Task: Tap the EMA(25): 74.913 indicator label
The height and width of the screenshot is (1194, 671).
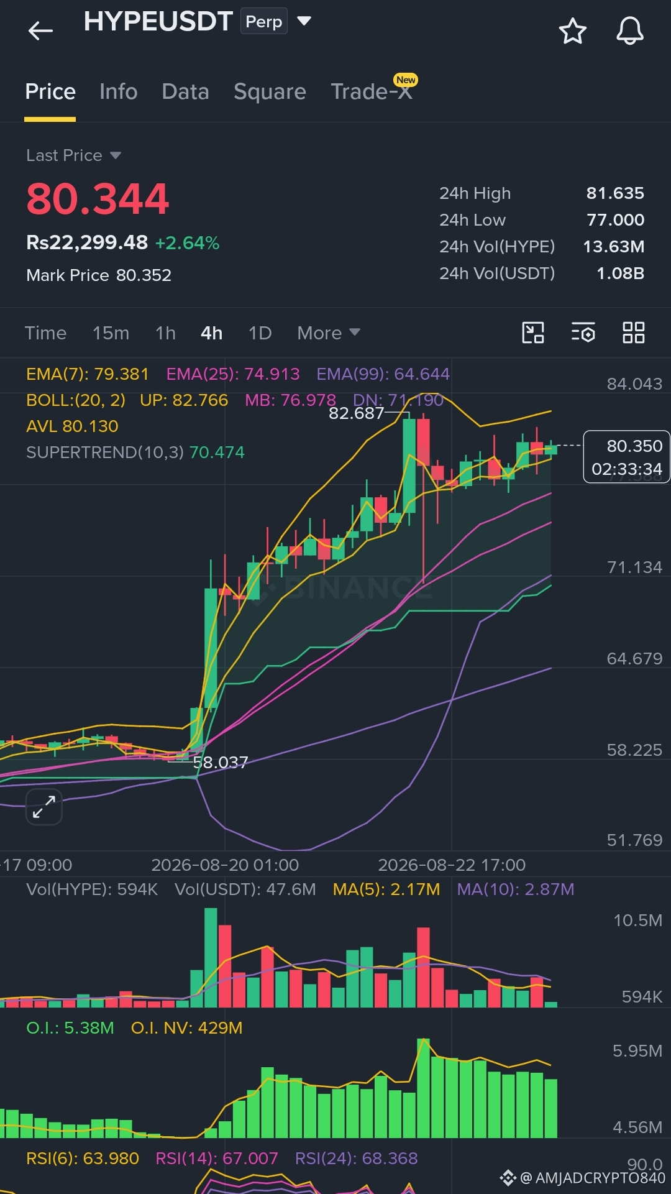Action: point(233,374)
